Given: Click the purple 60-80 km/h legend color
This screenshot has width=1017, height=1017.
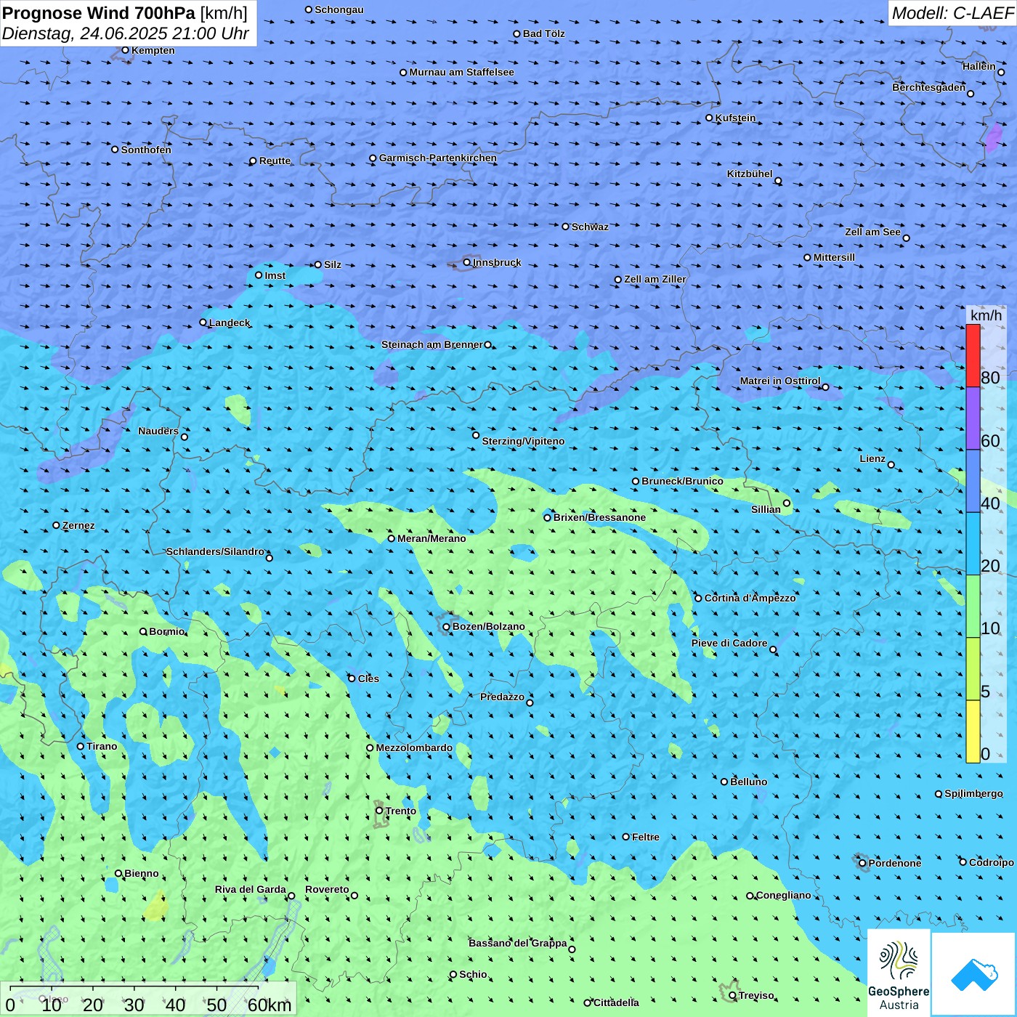Looking at the screenshot, I should (973, 418).
